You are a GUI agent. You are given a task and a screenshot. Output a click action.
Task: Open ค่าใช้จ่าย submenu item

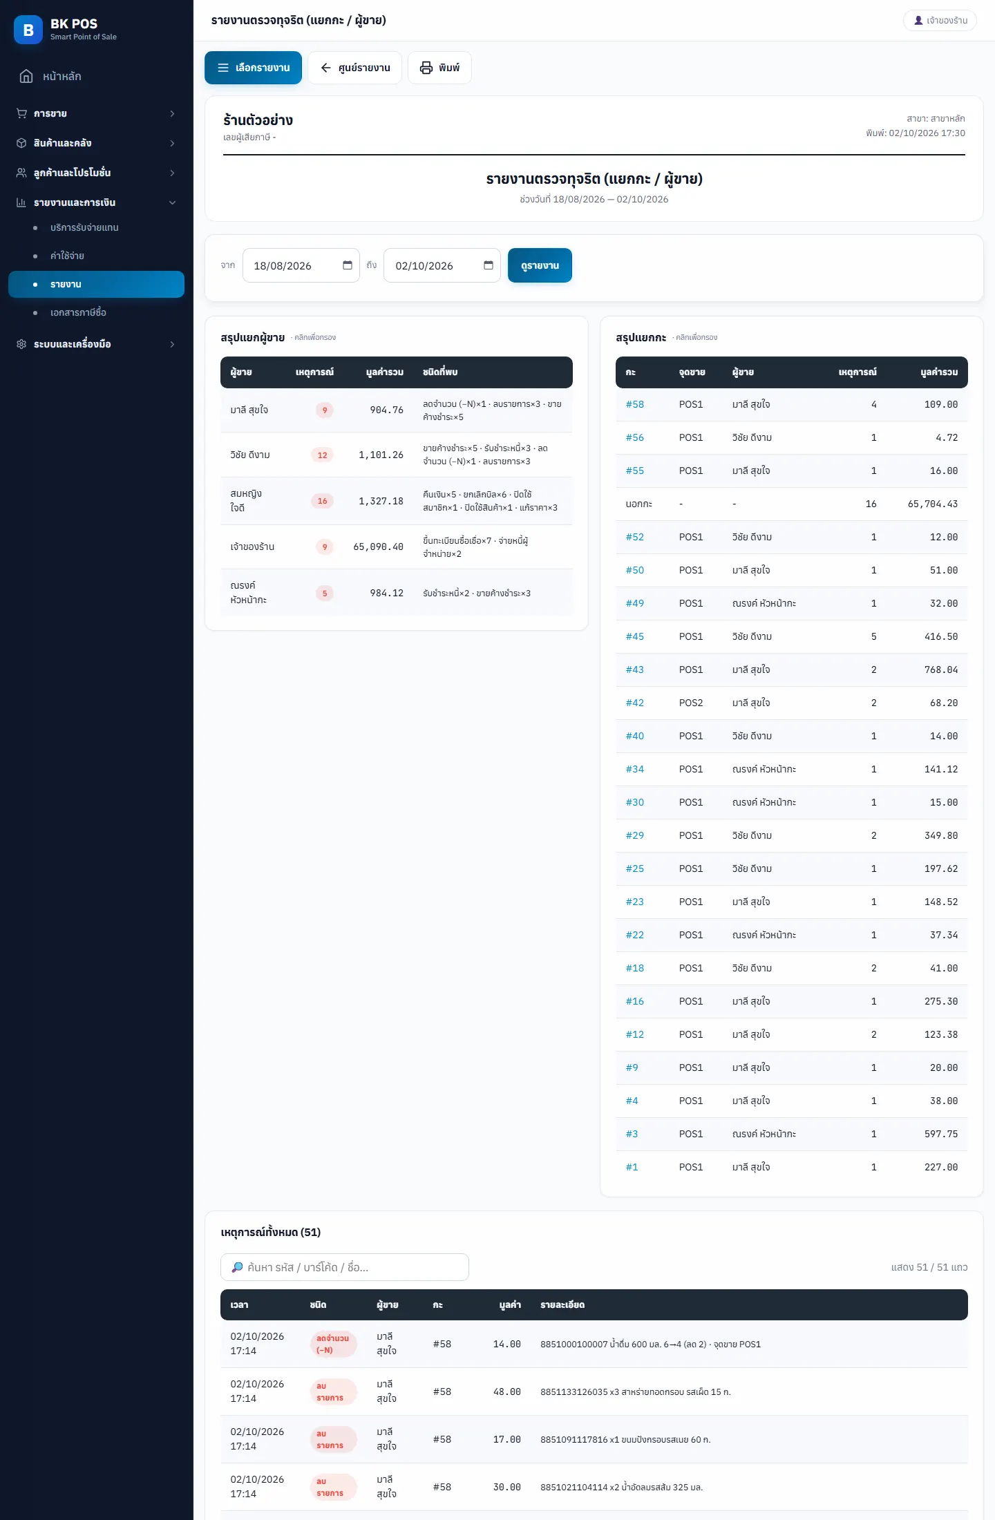tap(96, 256)
